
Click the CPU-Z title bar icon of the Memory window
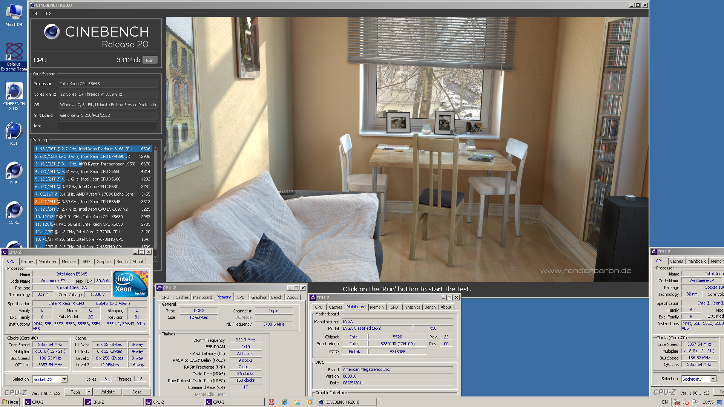(x=160, y=288)
